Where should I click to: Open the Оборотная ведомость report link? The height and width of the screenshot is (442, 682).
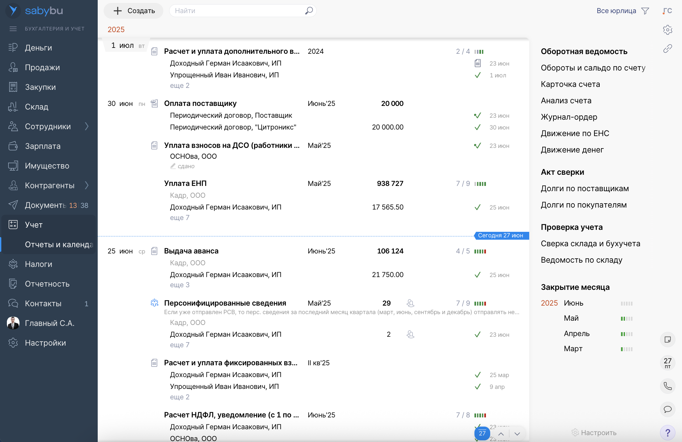coord(584,51)
